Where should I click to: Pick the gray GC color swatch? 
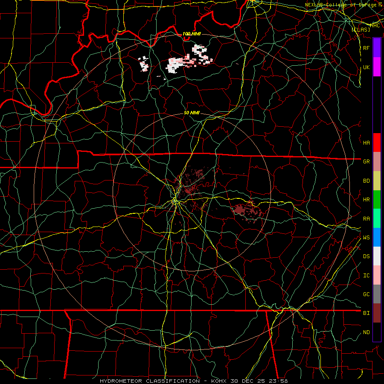click(377, 294)
